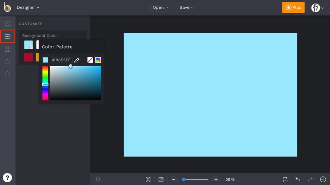Viewport: 330px width, 185px height.
Task: Expand the light blue background swatch dropdown
Action: pos(31,47)
